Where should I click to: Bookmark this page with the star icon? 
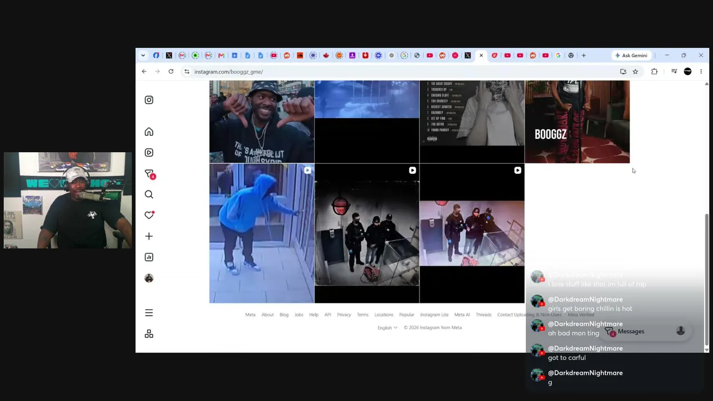tap(635, 71)
